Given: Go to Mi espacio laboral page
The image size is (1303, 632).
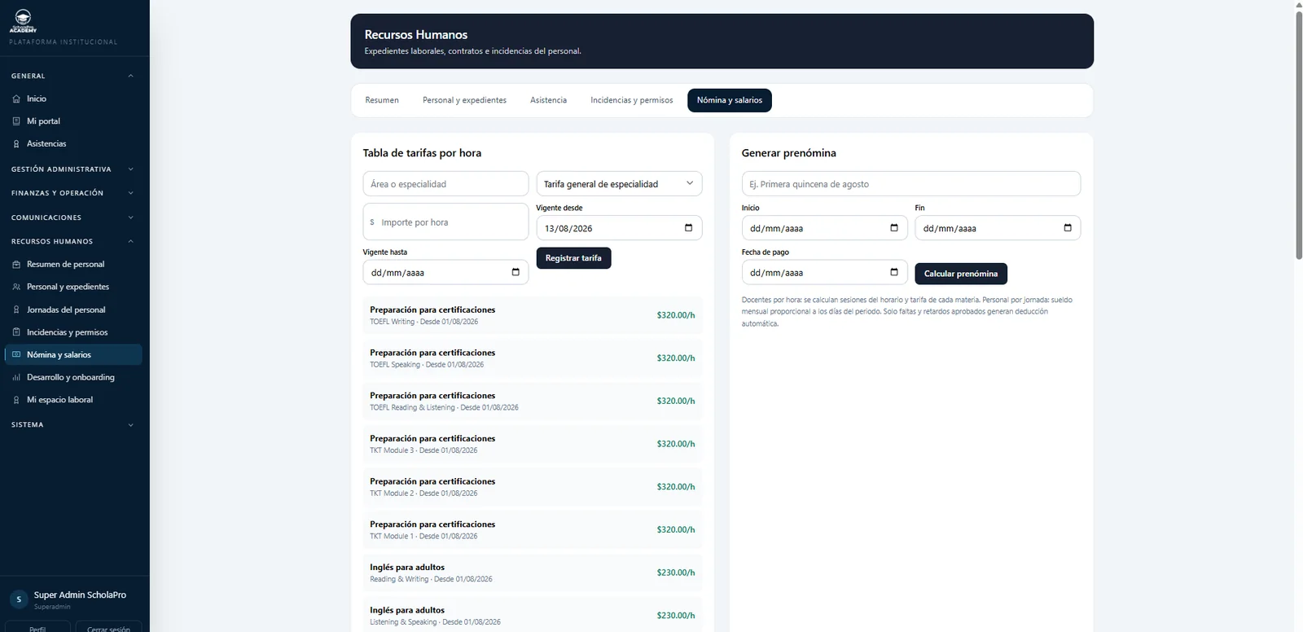Looking at the screenshot, I should pos(73,400).
